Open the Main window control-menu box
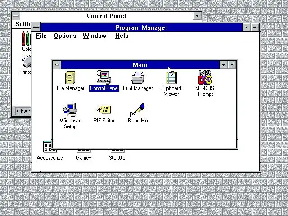The width and height of the screenshot is (288, 216). [x=57, y=65]
